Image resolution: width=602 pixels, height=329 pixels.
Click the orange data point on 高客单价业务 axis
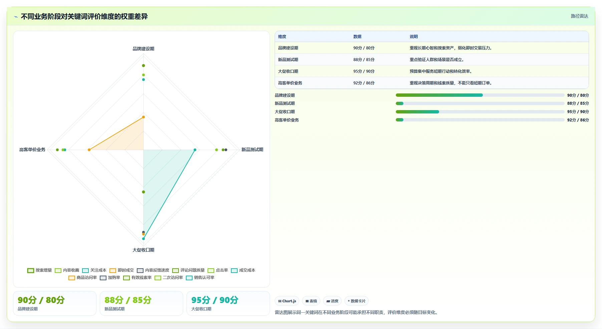pyautogui.click(x=89, y=150)
